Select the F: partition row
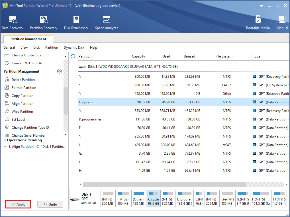Viewport: 290px width, 217px height. click(183, 162)
